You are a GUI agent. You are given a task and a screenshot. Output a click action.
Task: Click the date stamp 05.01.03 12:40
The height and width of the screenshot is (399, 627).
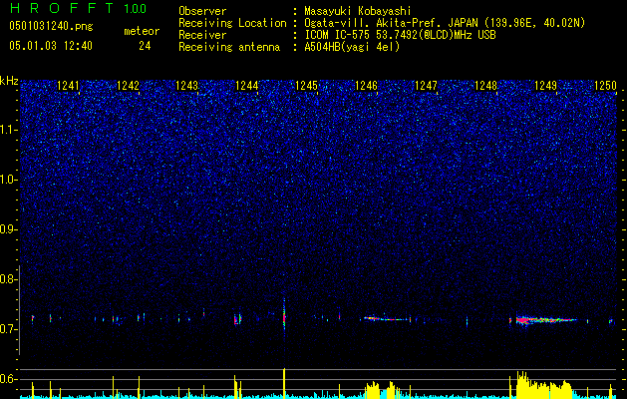[51, 46]
